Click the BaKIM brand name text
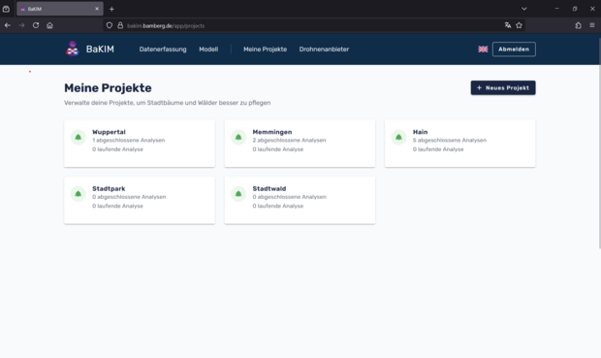The width and height of the screenshot is (601, 358). point(100,49)
